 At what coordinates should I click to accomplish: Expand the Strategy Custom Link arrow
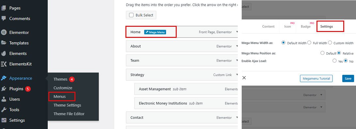pos(237,75)
